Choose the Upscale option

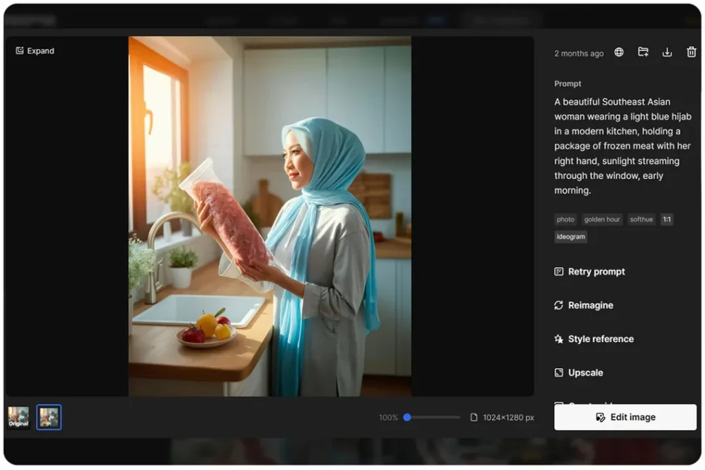pyautogui.click(x=578, y=372)
